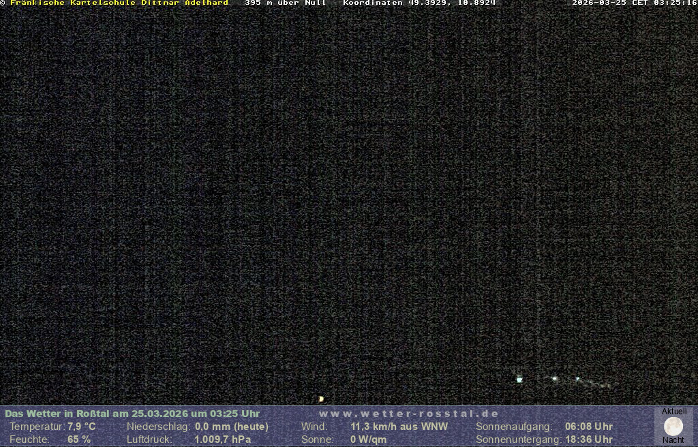Click the timestamp 2026-03-25 CET 03:25:16
Viewport: 698px width, 447px height.
coord(634,3)
